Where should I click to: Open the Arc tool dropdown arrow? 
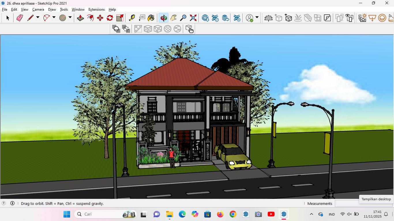(54, 18)
